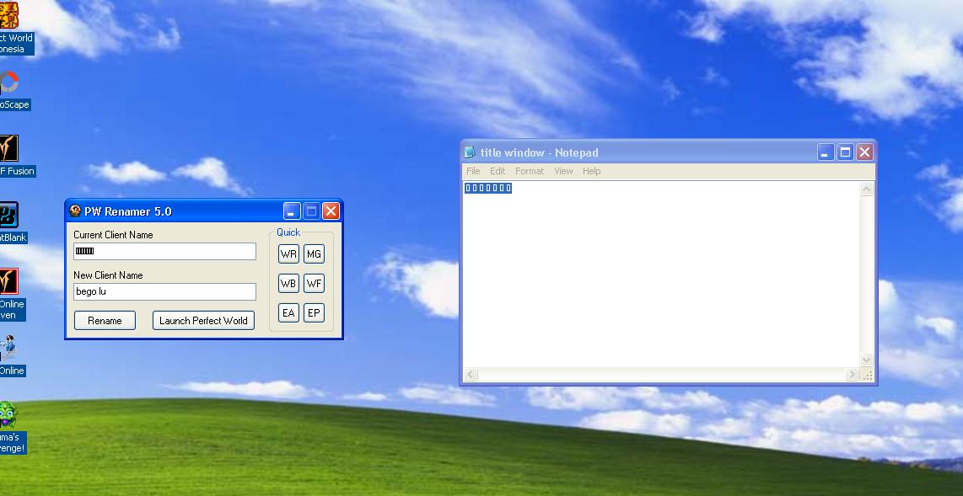Click the selected text in Notepad
The height and width of the screenshot is (496, 963).
(x=488, y=188)
